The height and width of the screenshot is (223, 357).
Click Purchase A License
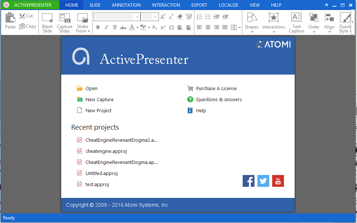coord(212,89)
